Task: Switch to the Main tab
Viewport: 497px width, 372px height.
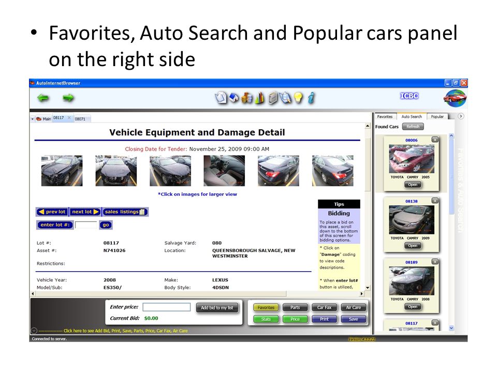Action: coord(43,119)
